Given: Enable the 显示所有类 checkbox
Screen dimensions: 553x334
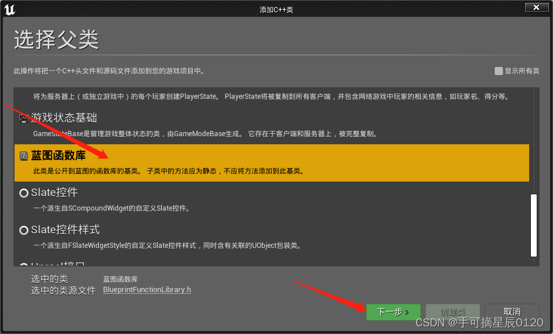Looking at the screenshot, I should point(499,71).
